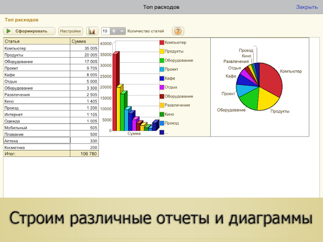
Task: Select the Интернет row in the table
Action: pyautogui.click(x=51, y=114)
